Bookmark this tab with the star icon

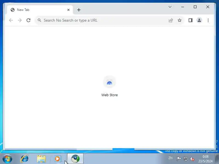point(180,20)
